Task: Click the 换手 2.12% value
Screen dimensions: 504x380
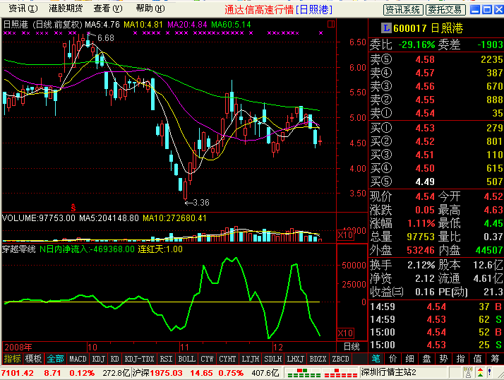Action: click(421, 265)
